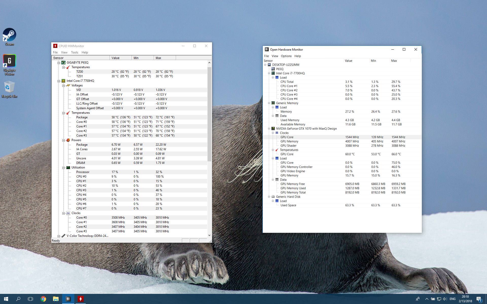Image resolution: width=487 pixels, height=304 pixels.
Task: Click the Utilization icon in HWMonitor
Action: coord(68,167)
